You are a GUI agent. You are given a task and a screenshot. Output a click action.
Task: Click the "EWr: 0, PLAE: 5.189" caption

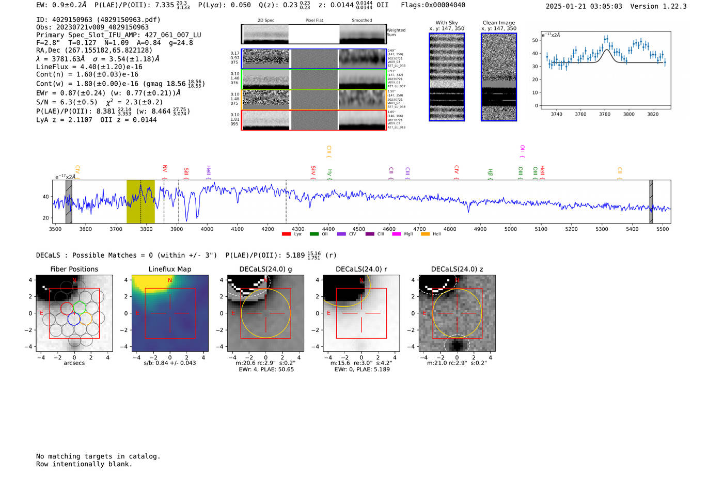coord(362,370)
